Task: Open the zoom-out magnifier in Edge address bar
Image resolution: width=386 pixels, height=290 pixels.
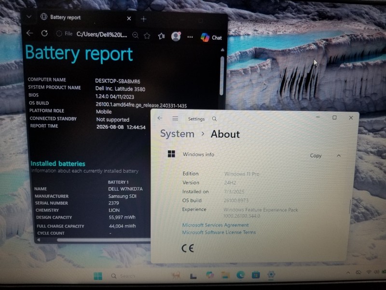Action: tap(135, 35)
